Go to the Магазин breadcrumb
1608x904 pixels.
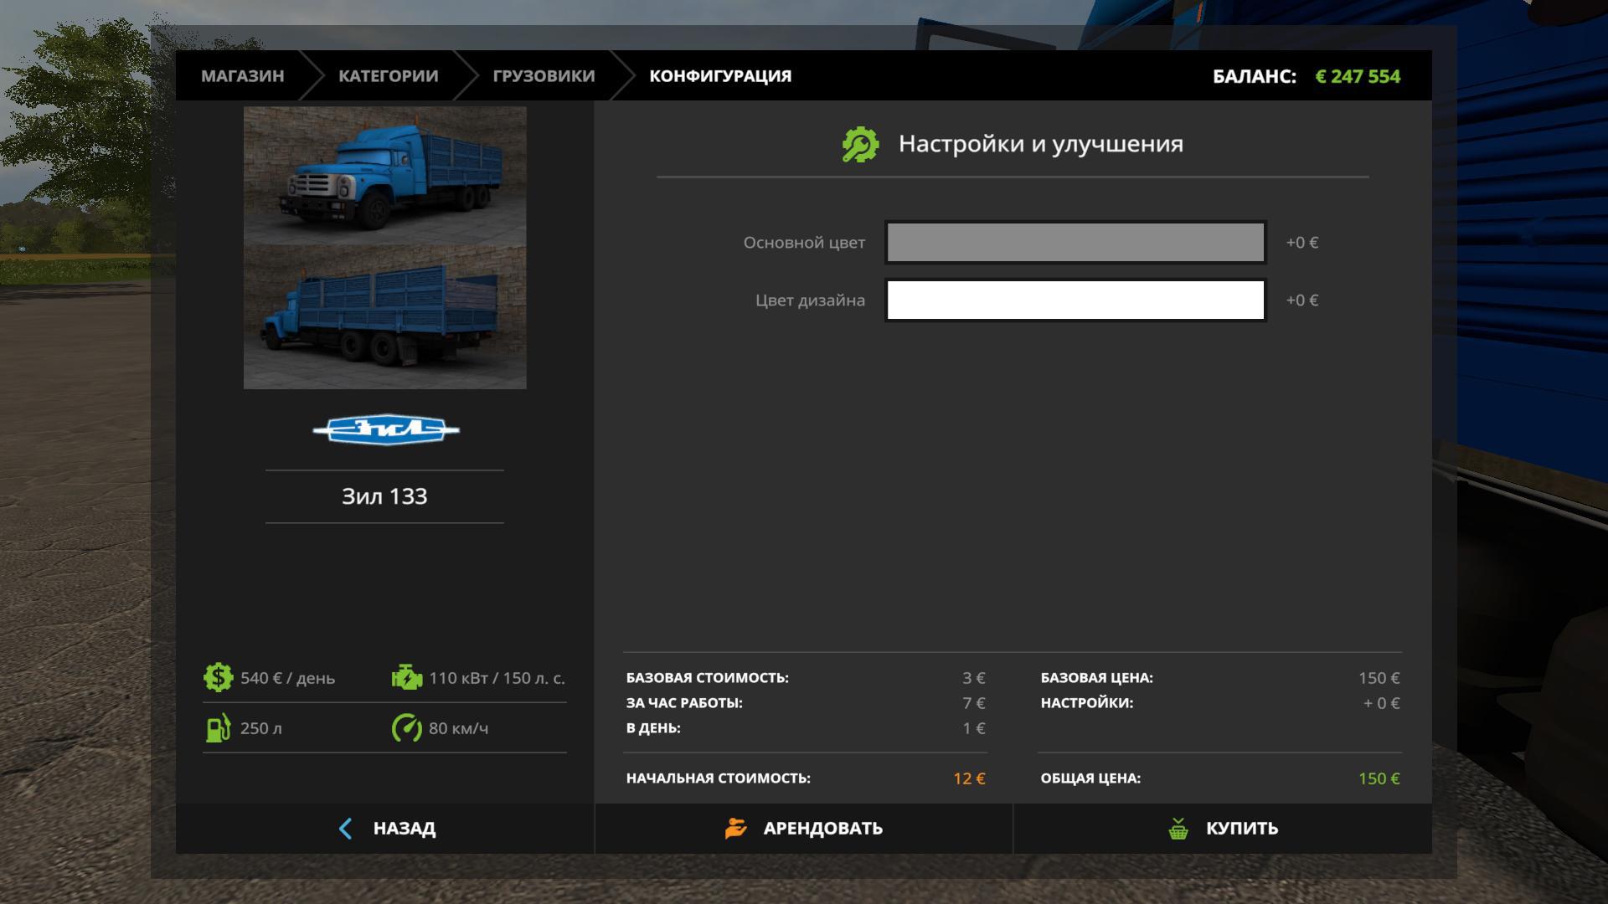[x=243, y=76]
